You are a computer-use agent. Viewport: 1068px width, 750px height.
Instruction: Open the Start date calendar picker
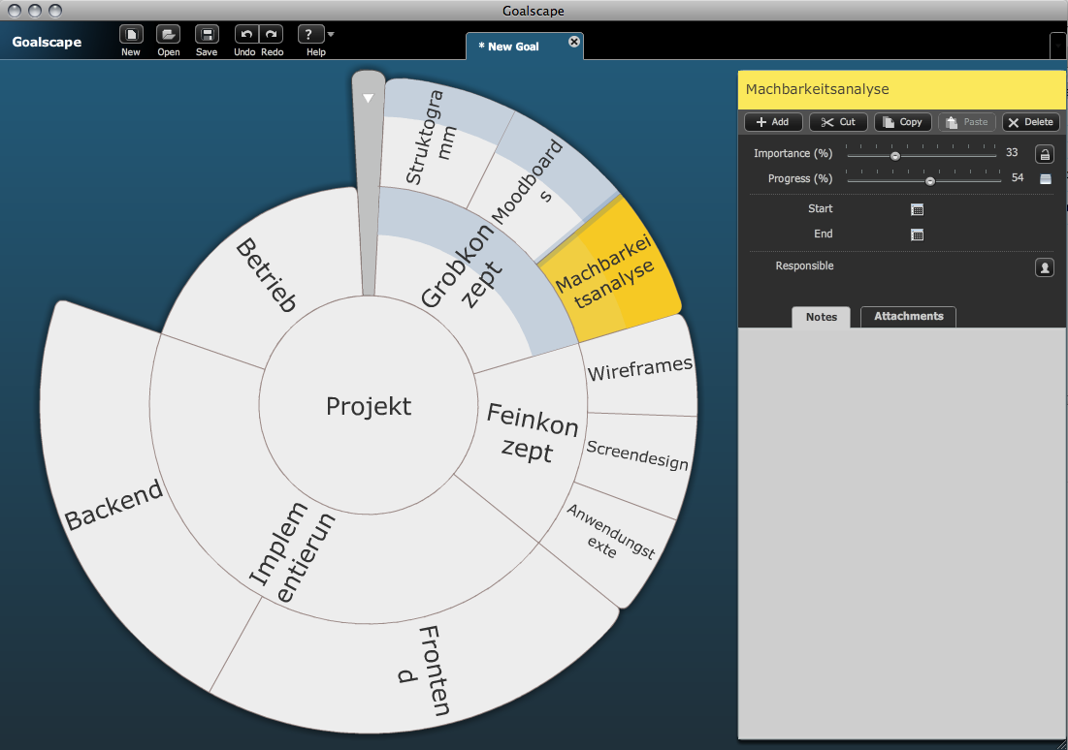(917, 209)
